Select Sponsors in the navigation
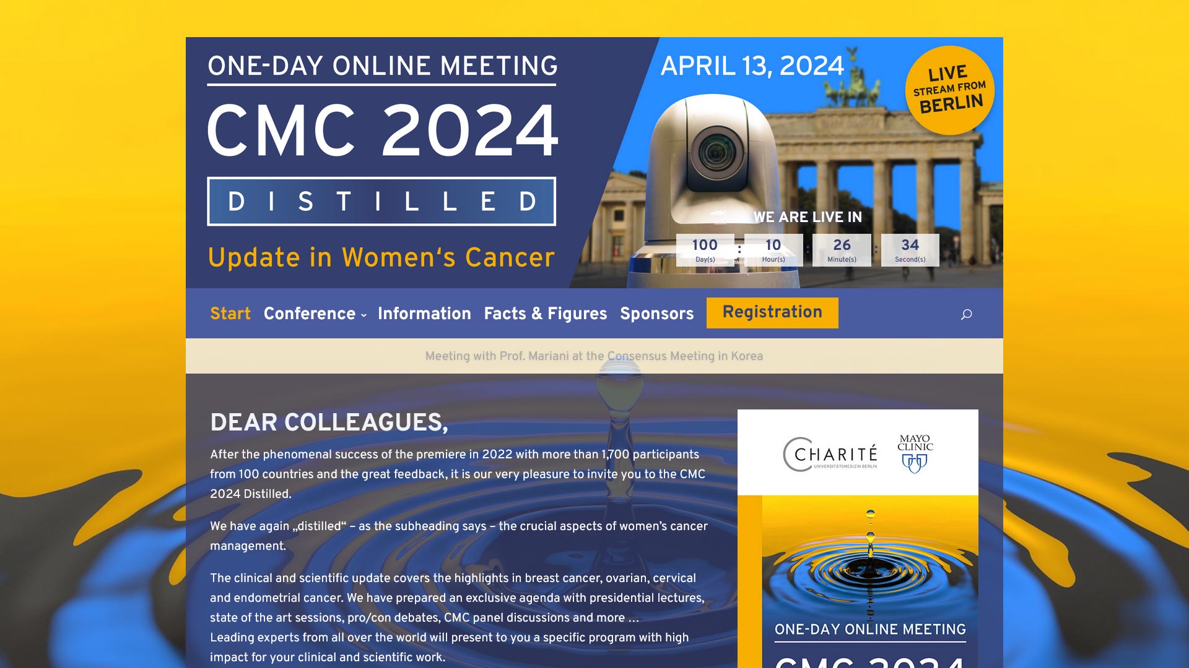1189x668 pixels. (x=656, y=314)
